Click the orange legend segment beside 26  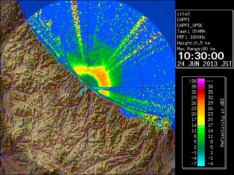(201, 103)
